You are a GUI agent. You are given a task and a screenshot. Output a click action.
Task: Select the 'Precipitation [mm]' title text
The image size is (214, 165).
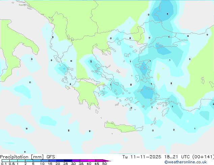click(22, 157)
